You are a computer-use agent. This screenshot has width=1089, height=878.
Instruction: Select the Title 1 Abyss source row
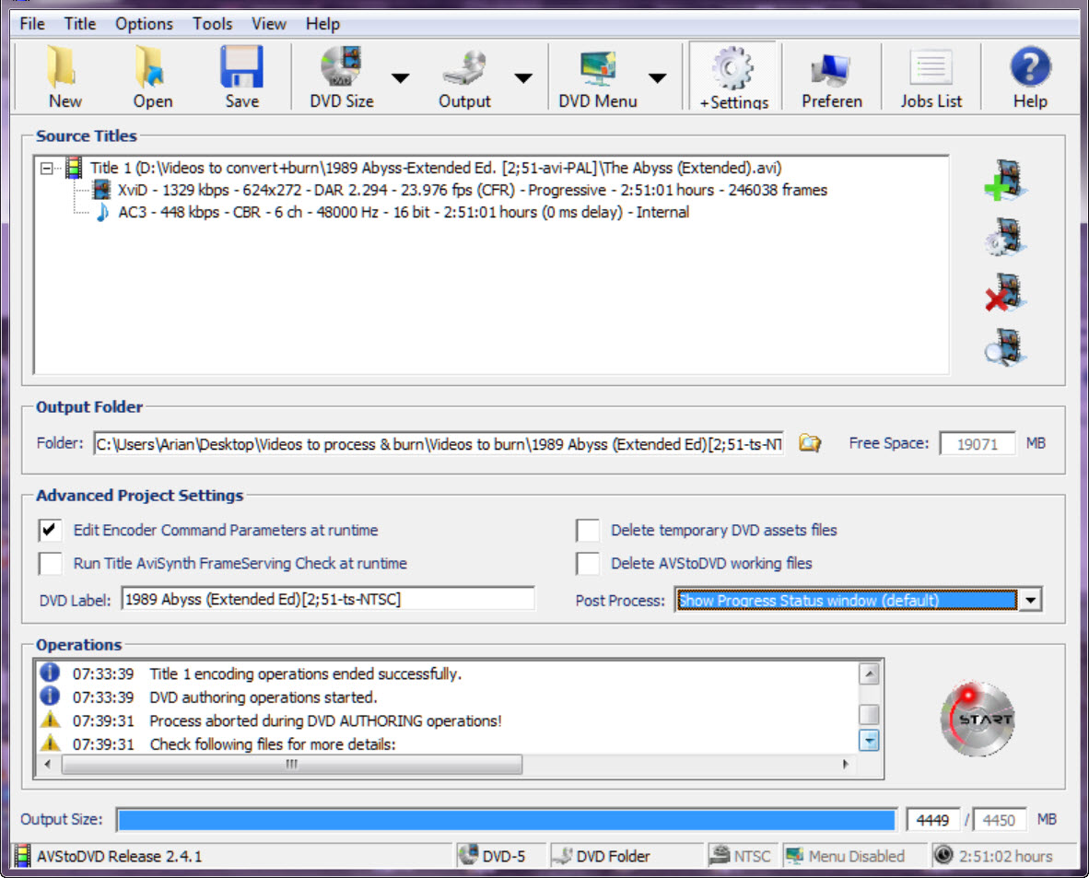point(436,168)
